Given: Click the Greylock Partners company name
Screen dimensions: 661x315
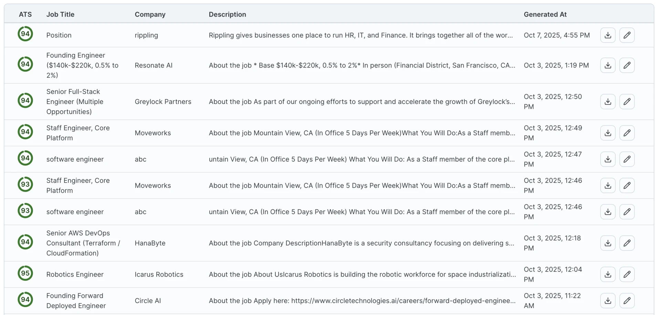Looking at the screenshot, I should coord(163,102).
